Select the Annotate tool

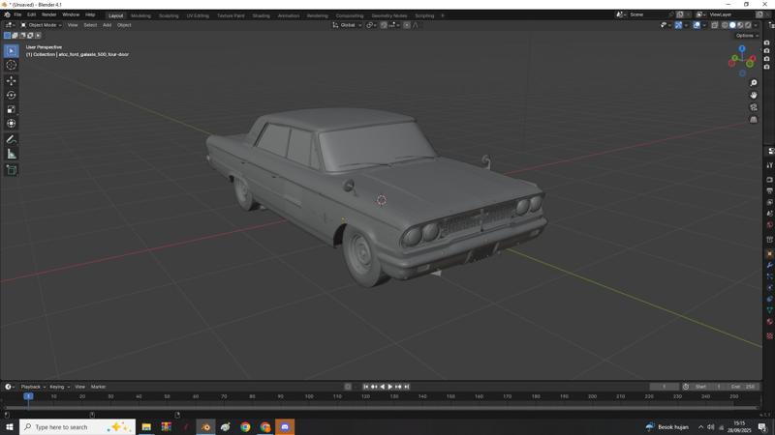[x=11, y=140]
